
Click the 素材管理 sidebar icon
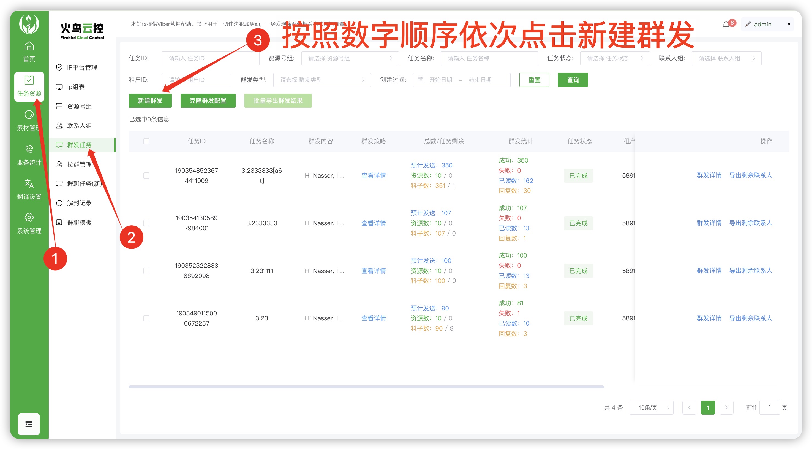point(29,115)
